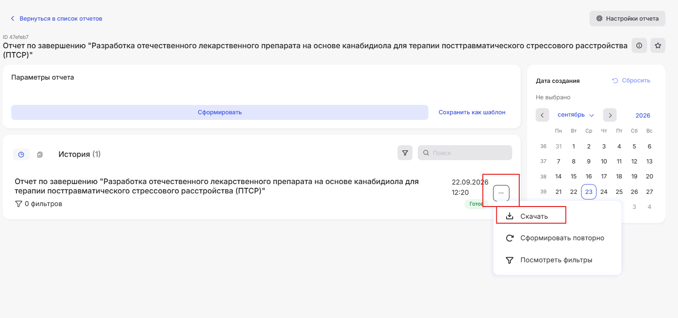Select date 20 in calendar
This screenshot has height=318, width=678.
(649, 177)
